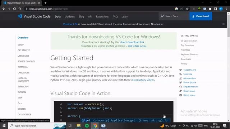
Task: Jump to VS Code in Action
Action: (189, 41)
